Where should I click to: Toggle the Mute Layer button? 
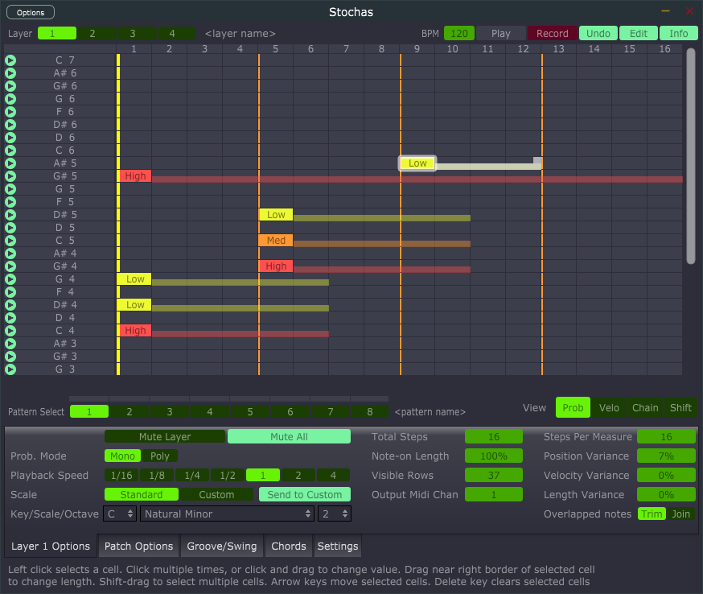tap(165, 436)
